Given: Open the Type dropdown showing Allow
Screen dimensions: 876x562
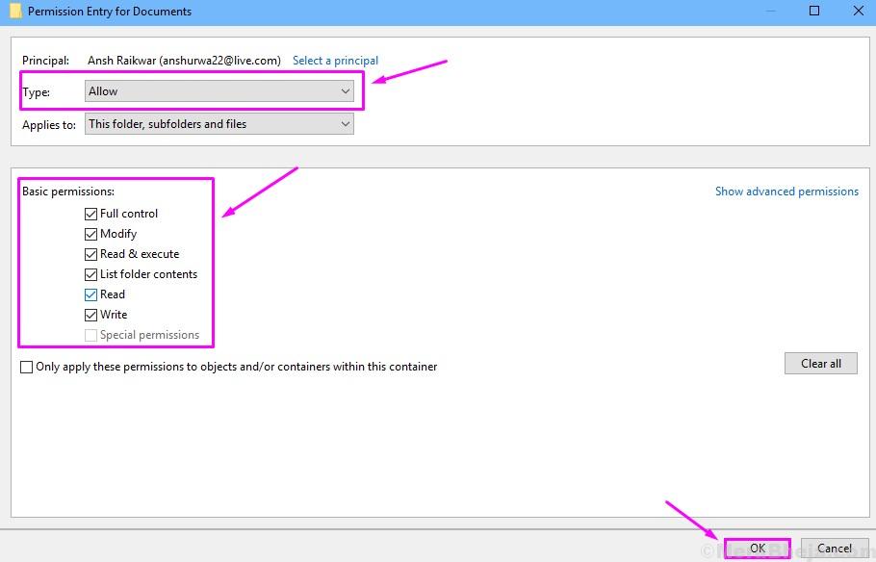Looking at the screenshot, I should coord(219,91).
